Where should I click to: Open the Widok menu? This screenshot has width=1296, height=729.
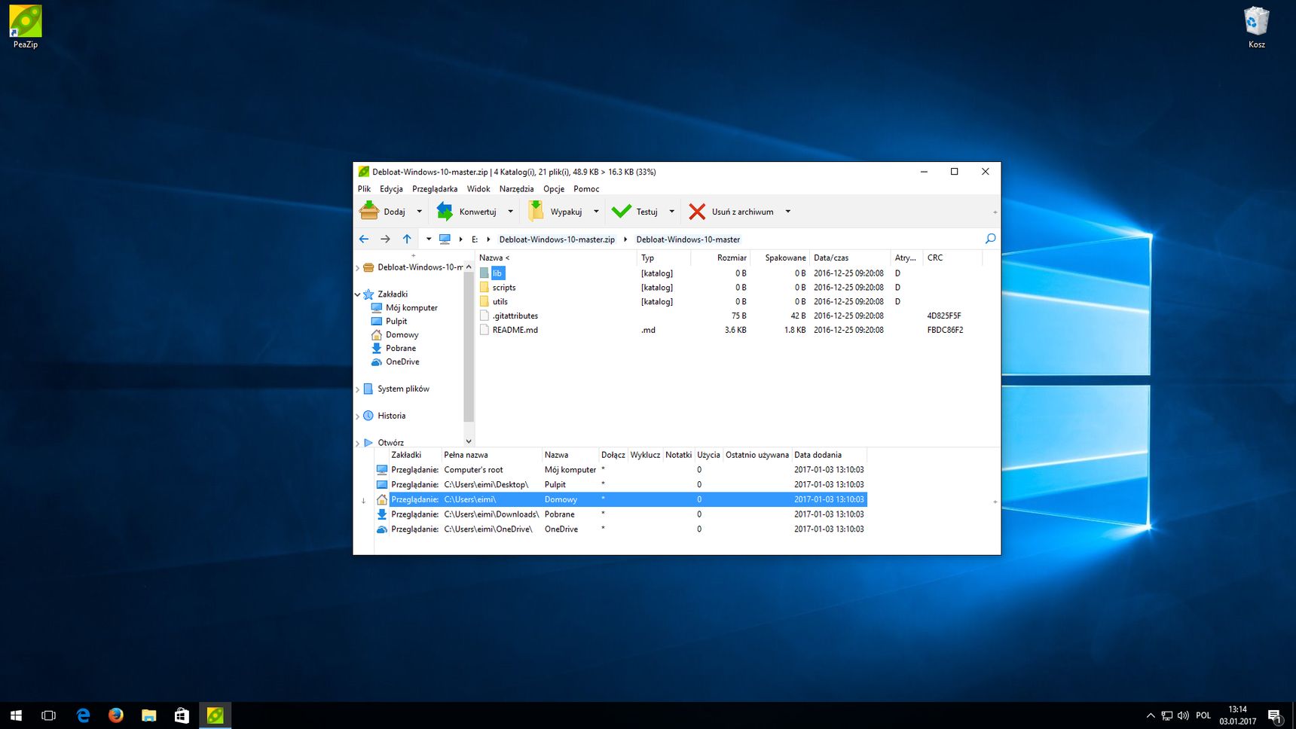(x=478, y=189)
